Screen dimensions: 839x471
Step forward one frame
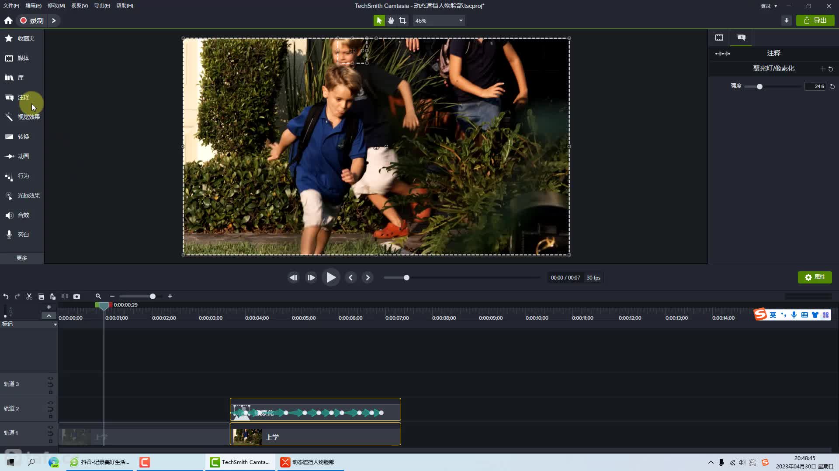[x=311, y=277]
